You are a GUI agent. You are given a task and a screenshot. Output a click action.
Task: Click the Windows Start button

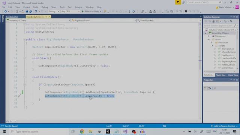(x=4, y=132)
